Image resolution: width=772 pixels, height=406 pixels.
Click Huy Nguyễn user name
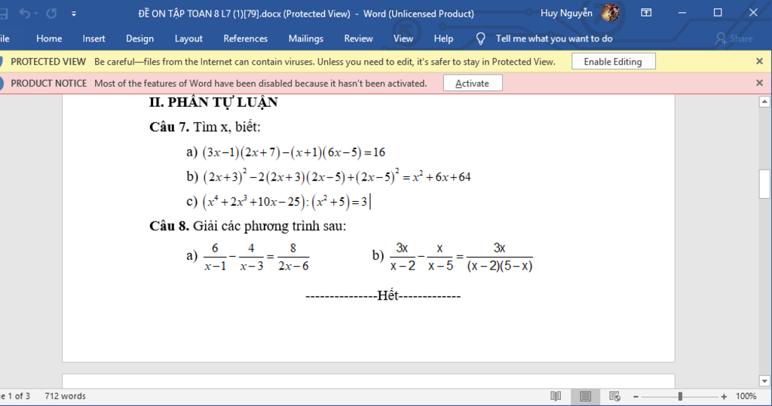click(x=566, y=14)
